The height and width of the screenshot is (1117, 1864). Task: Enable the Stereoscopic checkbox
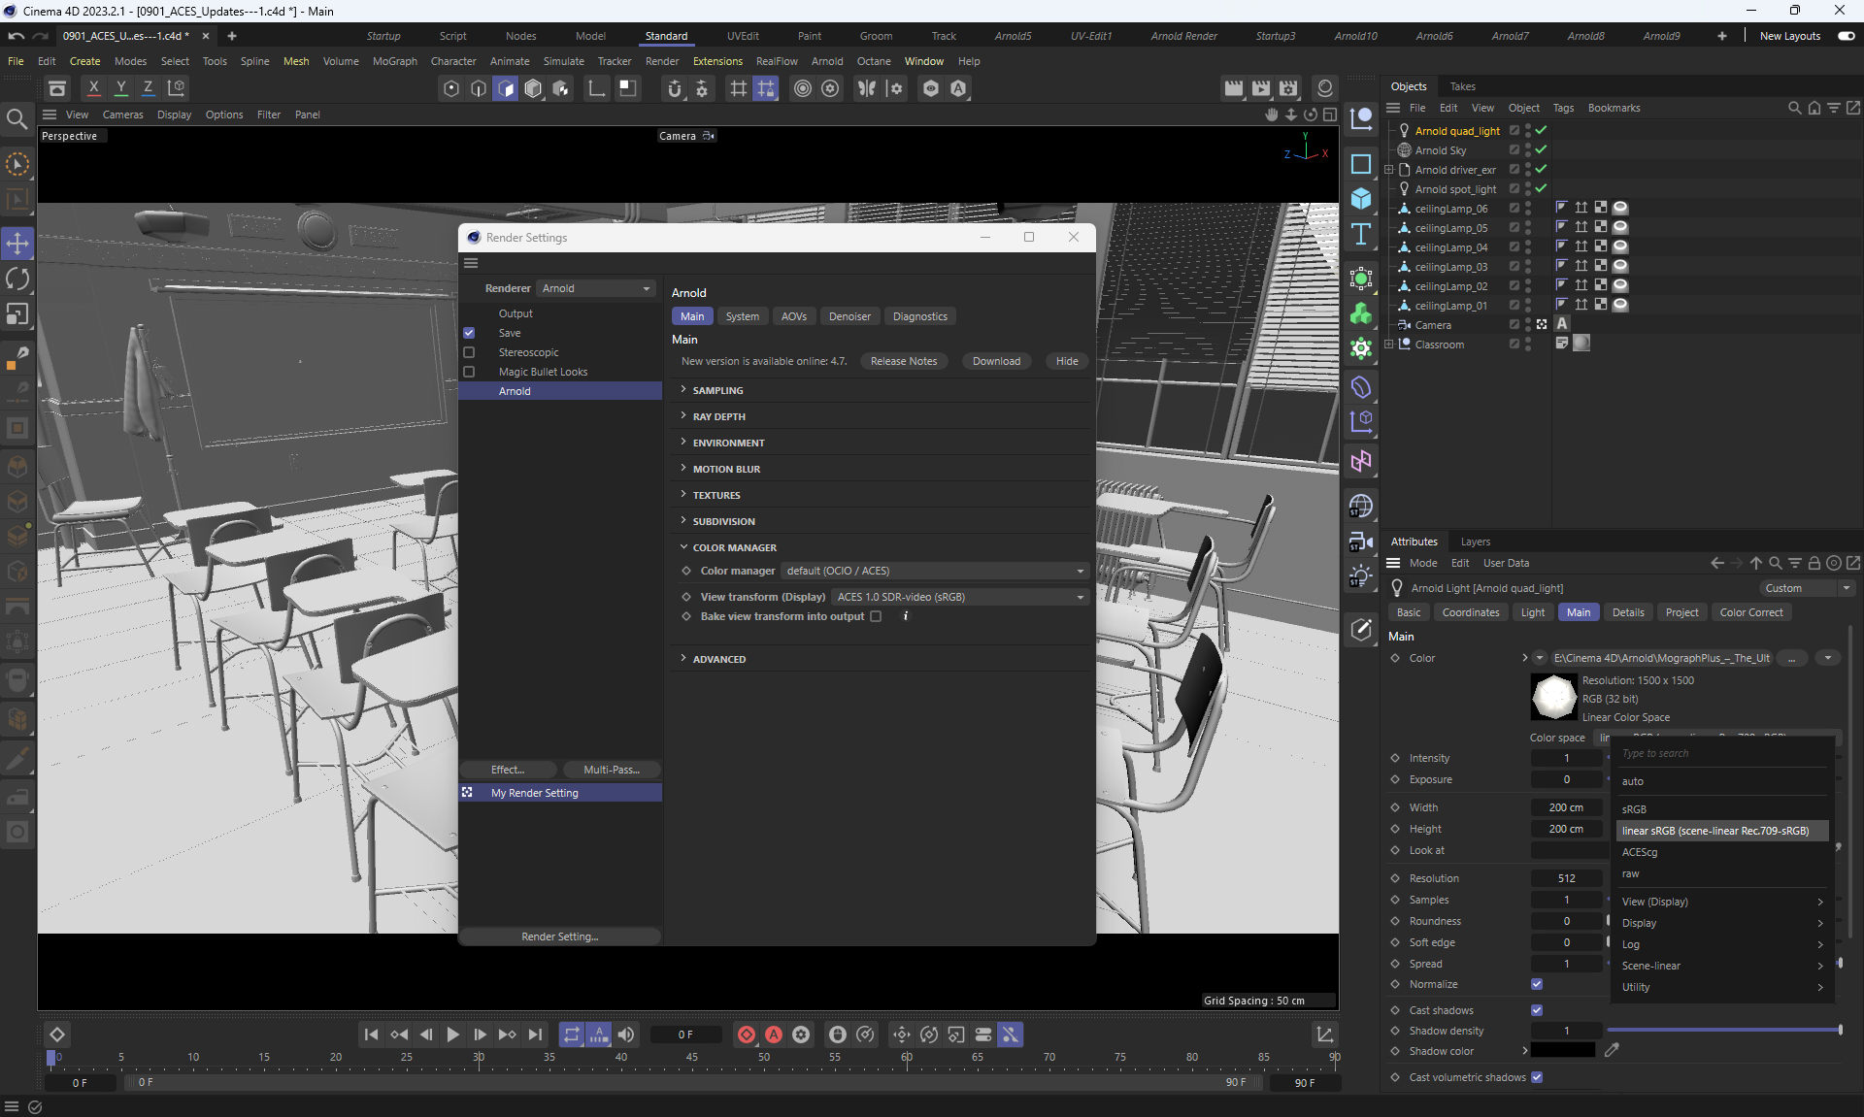[x=469, y=352]
